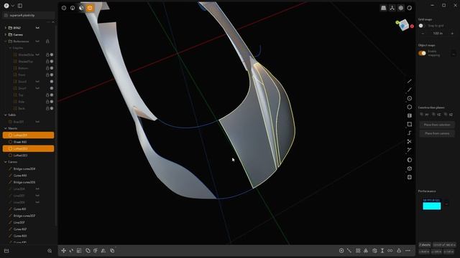Select the Rectangle tool in right toolbar
Viewport: 460px width, 258px height.
(x=409, y=124)
